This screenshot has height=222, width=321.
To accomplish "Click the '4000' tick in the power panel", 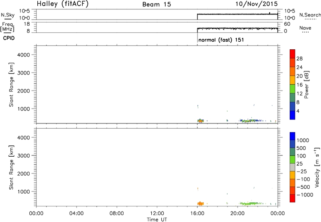I will pyautogui.click(x=24, y=55).
